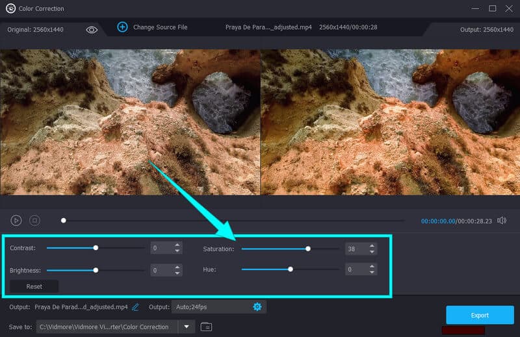Mute the volume speaker icon

pyautogui.click(x=501, y=221)
